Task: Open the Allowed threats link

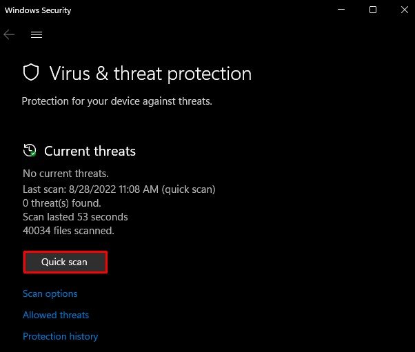Action: pos(56,315)
